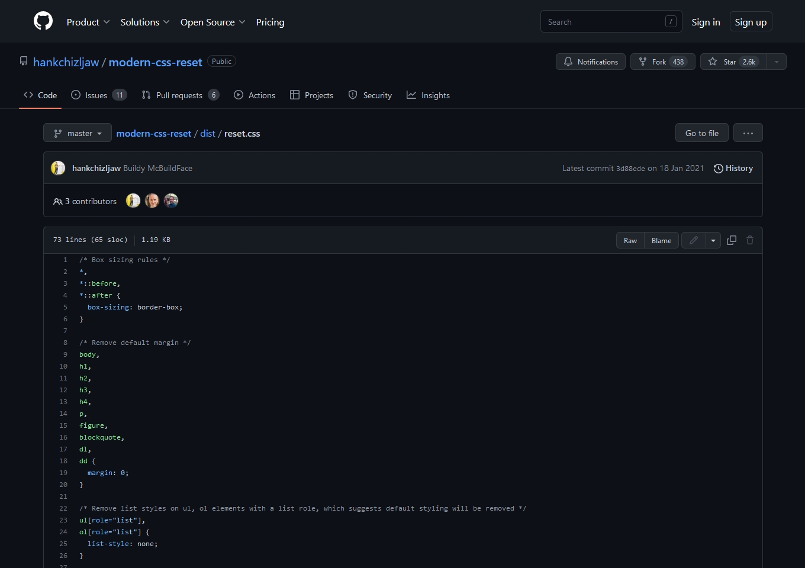Switch to the Pull requests tab
Image resolution: width=805 pixels, height=568 pixels.
click(181, 95)
